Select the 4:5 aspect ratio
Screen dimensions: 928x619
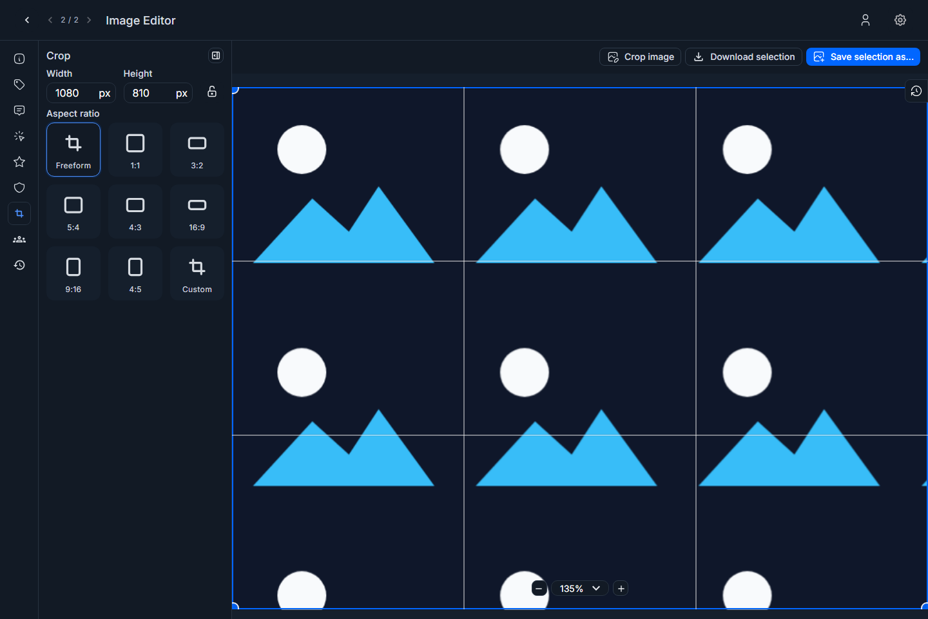click(x=135, y=273)
